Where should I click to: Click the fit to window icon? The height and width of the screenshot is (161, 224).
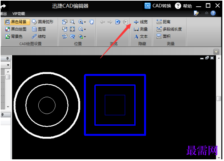73,29
